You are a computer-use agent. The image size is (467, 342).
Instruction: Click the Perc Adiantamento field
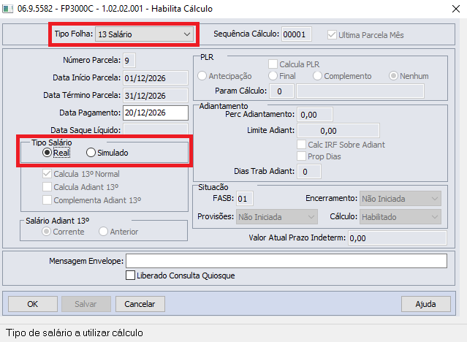click(315, 115)
